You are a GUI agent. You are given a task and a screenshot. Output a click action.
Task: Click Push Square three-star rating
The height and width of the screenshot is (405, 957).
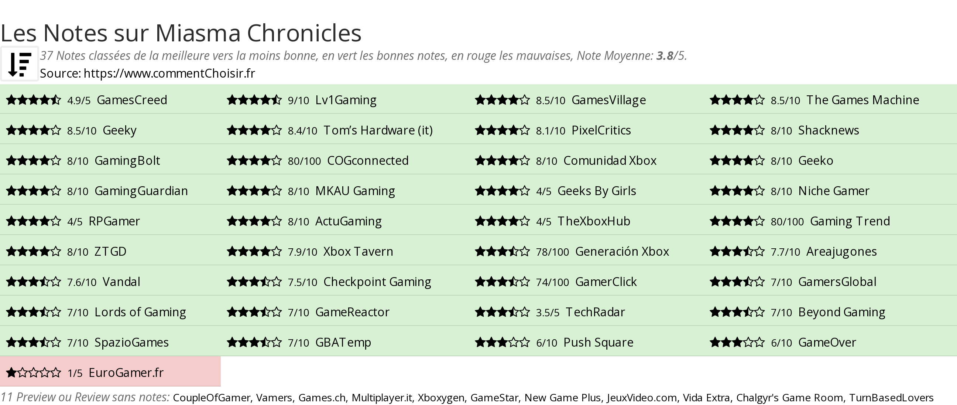pos(502,342)
